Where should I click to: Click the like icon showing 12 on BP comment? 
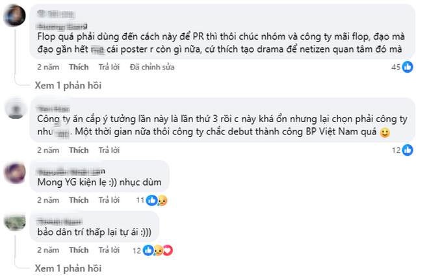pyautogui.click(x=408, y=150)
